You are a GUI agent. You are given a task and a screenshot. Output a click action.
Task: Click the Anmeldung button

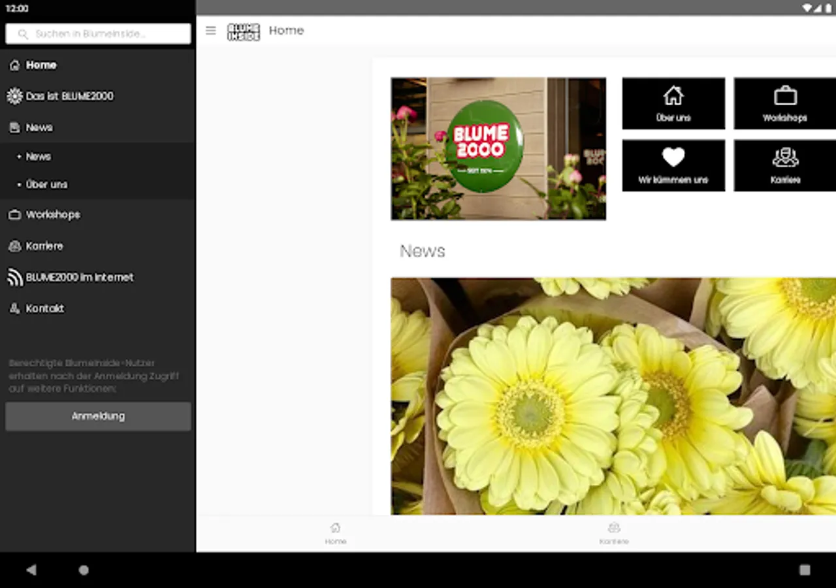pyautogui.click(x=98, y=416)
